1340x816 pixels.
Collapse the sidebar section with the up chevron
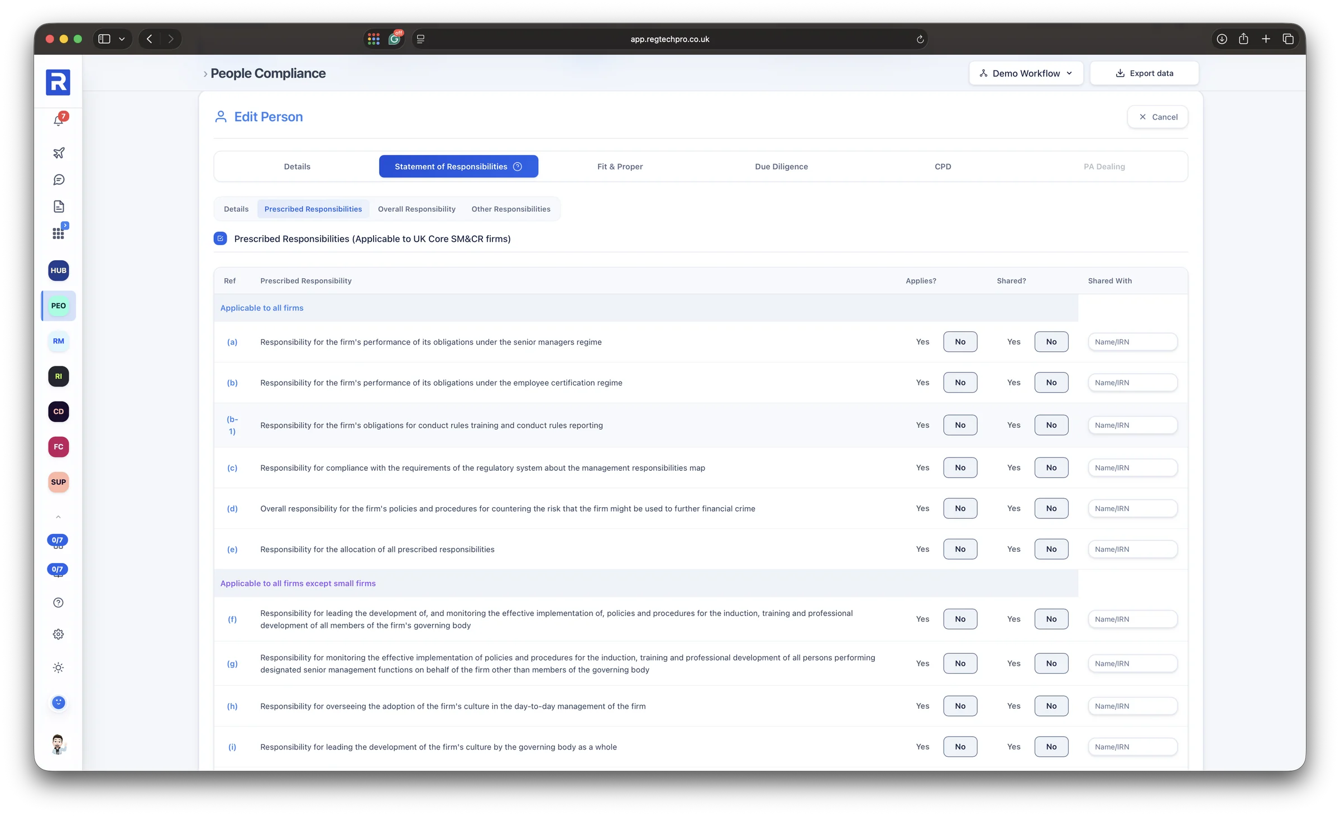tap(59, 517)
